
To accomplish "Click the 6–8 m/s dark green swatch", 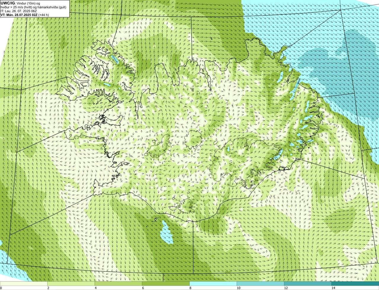I will tap(166, 283).
